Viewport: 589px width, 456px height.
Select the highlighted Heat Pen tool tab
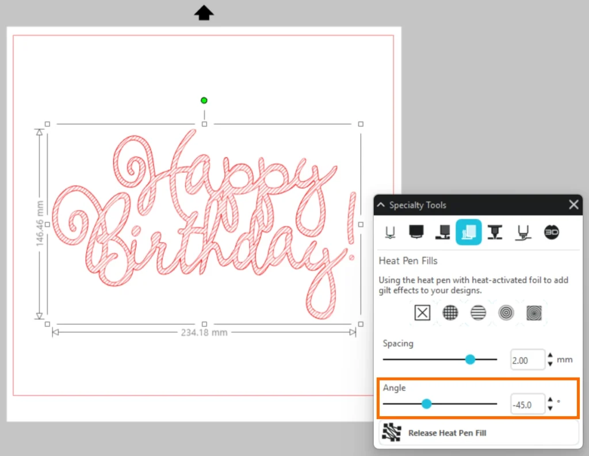[x=468, y=232]
